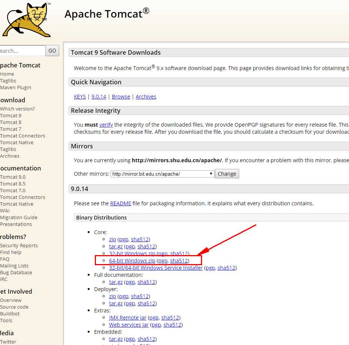Open sha512 checksum for Full documentation tar.gz
This screenshot has width=349, height=345.
(147, 282)
